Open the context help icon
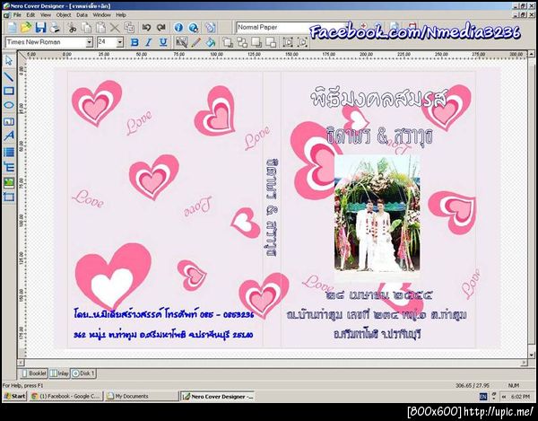The height and width of the screenshot is (421, 538). (x=193, y=28)
